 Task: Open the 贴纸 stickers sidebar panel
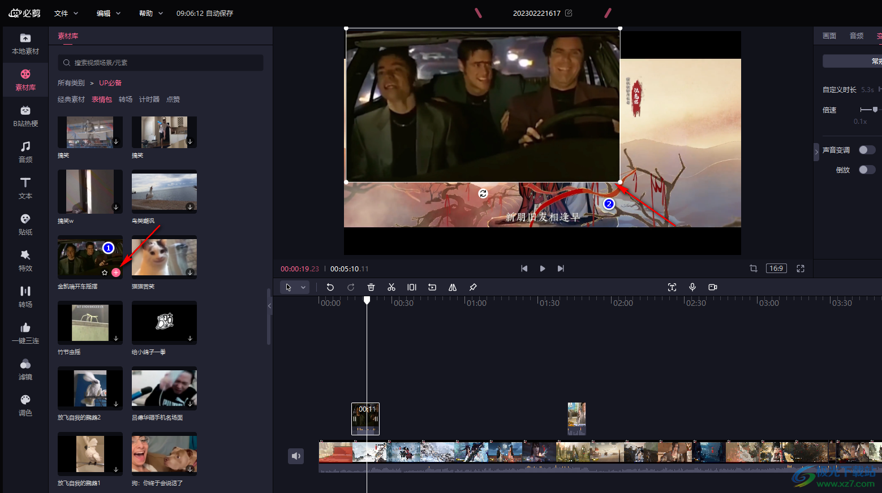25,225
